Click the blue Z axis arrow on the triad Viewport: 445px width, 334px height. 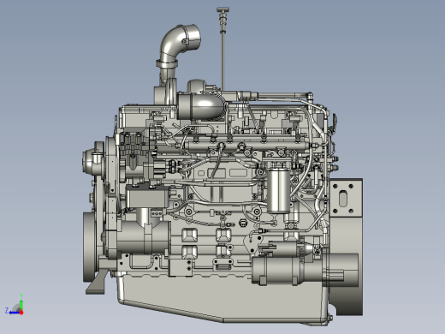click(14, 313)
